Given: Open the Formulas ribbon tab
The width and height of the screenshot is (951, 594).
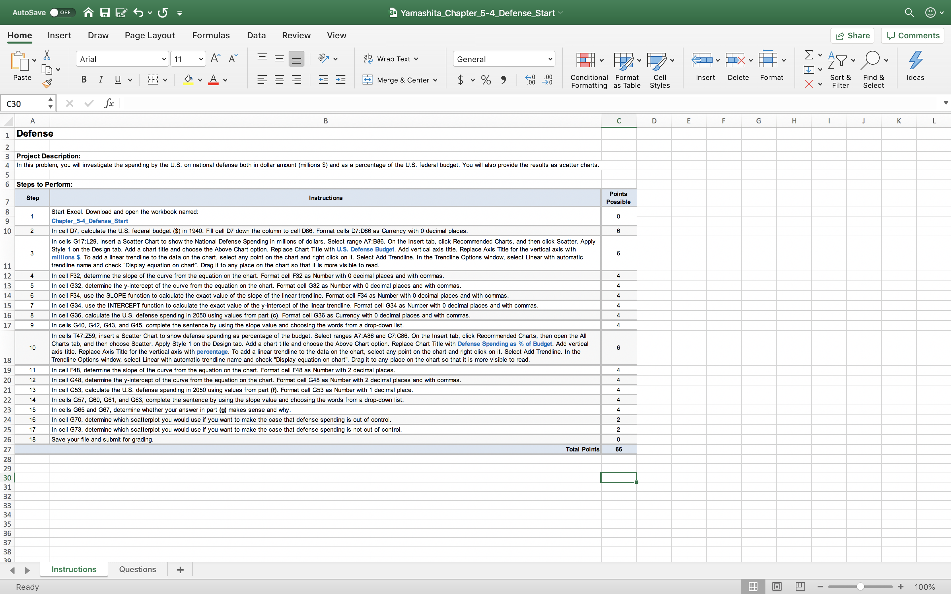Looking at the screenshot, I should click(x=211, y=35).
